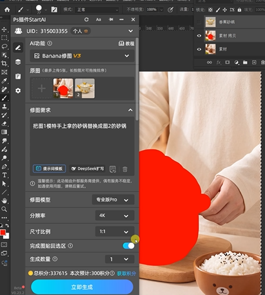Select the Hand tool

tap(4, 201)
